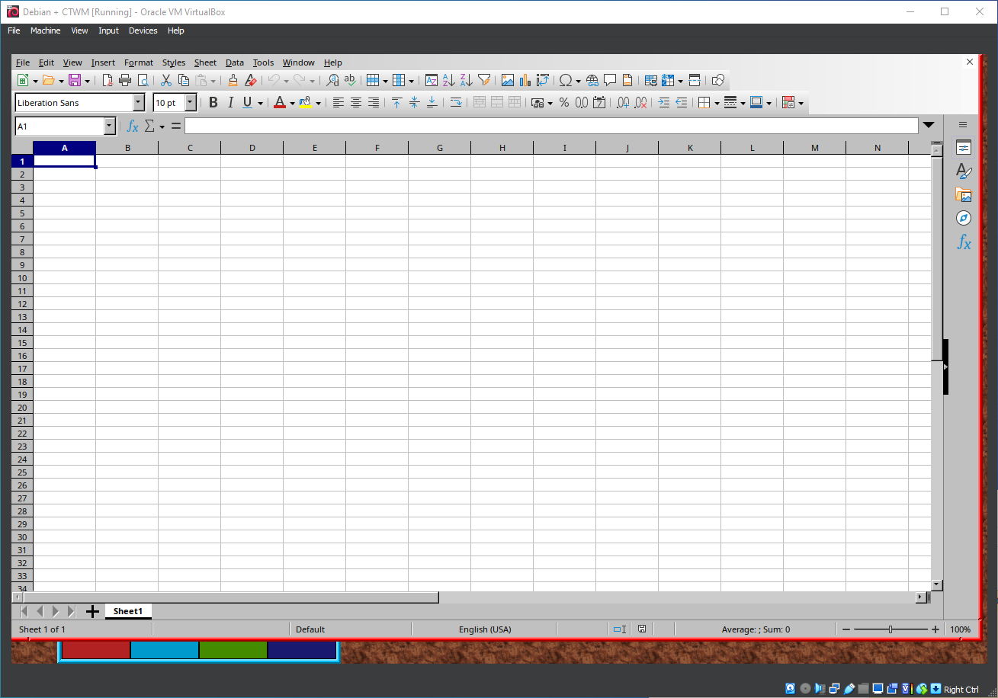Toggle italic formatting
The height and width of the screenshot is (698, 998).
pyautogui.click(x=230, y=101)
